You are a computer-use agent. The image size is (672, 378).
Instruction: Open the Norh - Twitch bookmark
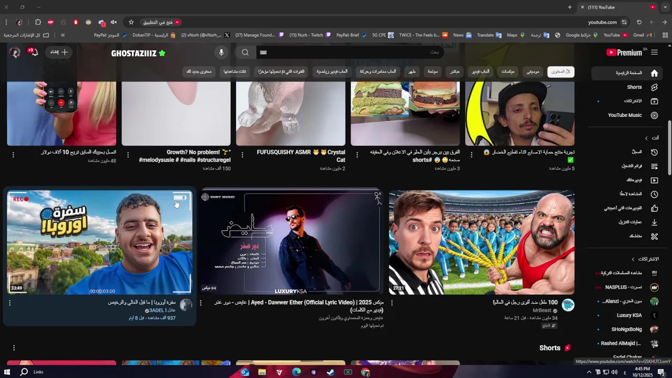click(x=310, y=35)
